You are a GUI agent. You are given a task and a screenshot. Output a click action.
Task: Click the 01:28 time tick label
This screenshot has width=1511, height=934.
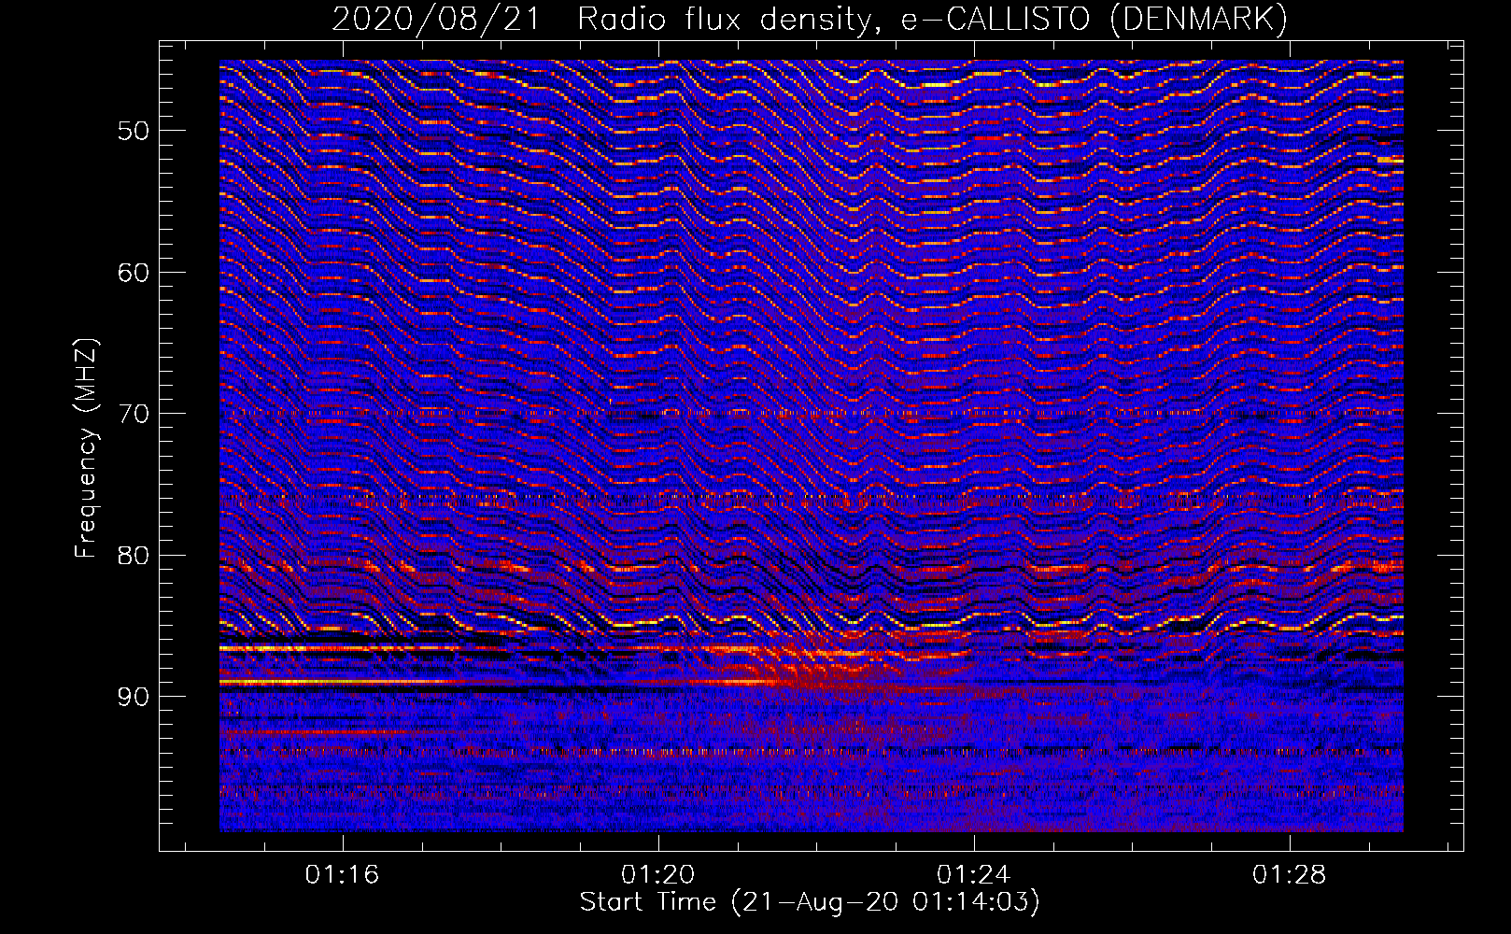pyautogui.click(x=1289, y=875)
